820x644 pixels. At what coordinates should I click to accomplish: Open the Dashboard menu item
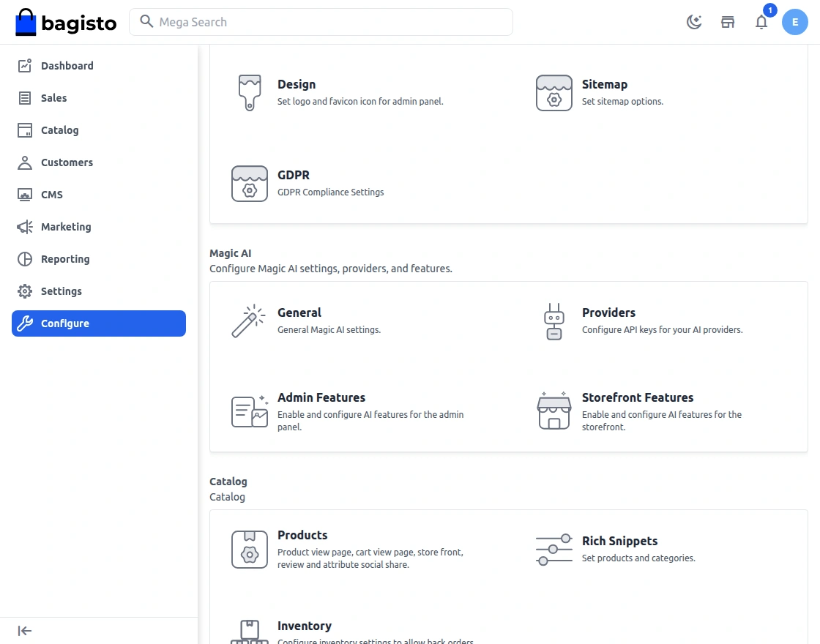coord(66,66)
